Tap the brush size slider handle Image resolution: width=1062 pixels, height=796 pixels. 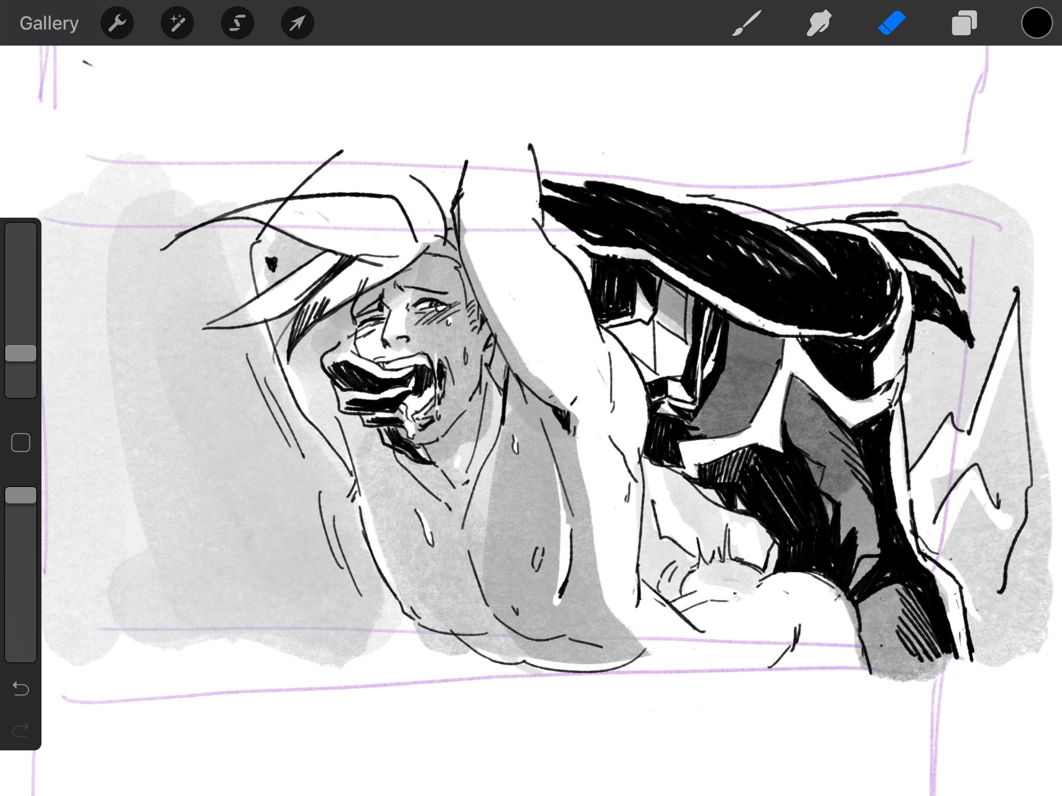(21, 353)
